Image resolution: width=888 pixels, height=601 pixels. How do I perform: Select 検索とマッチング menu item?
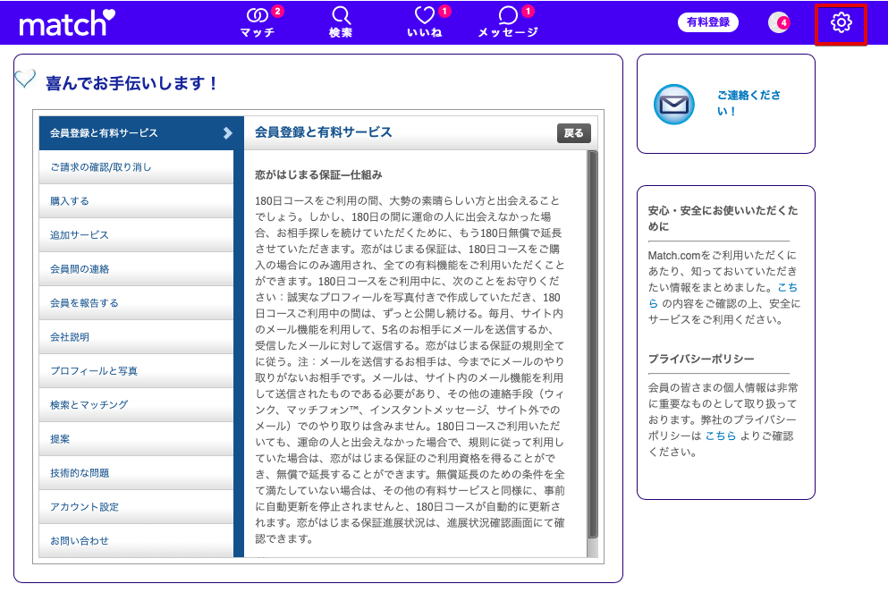tap(136, 405)
